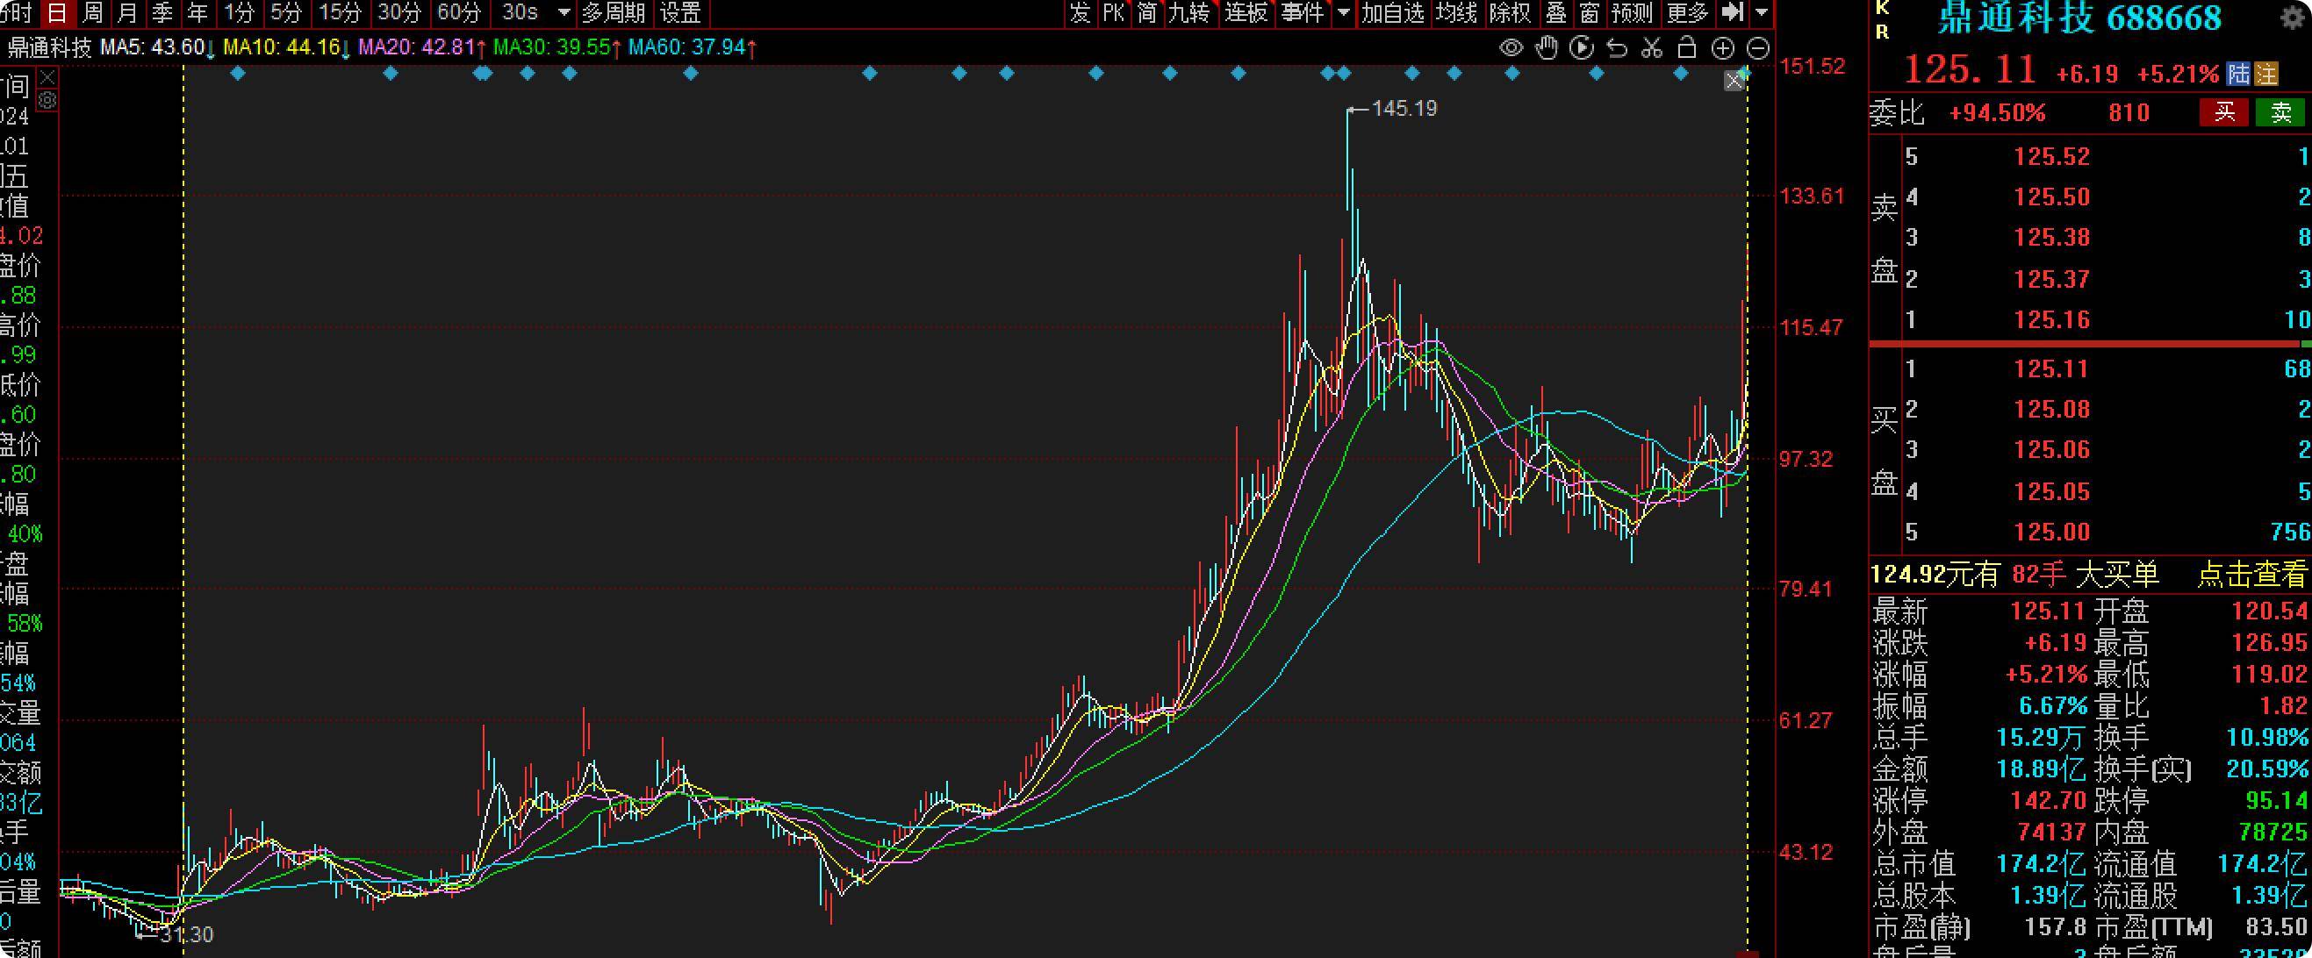2312x958 pixels.
Task: Open dropdown arrow after 事件
Action: tap(1344, 12)
